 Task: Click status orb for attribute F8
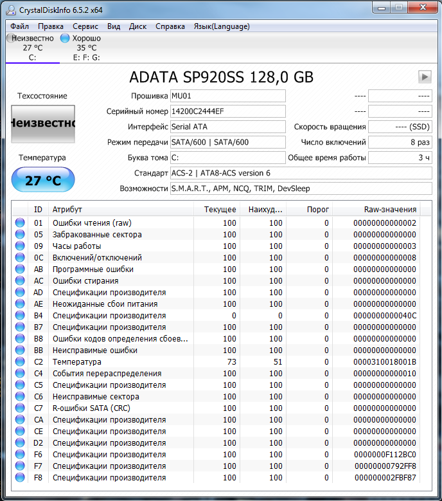pos(20,477)
